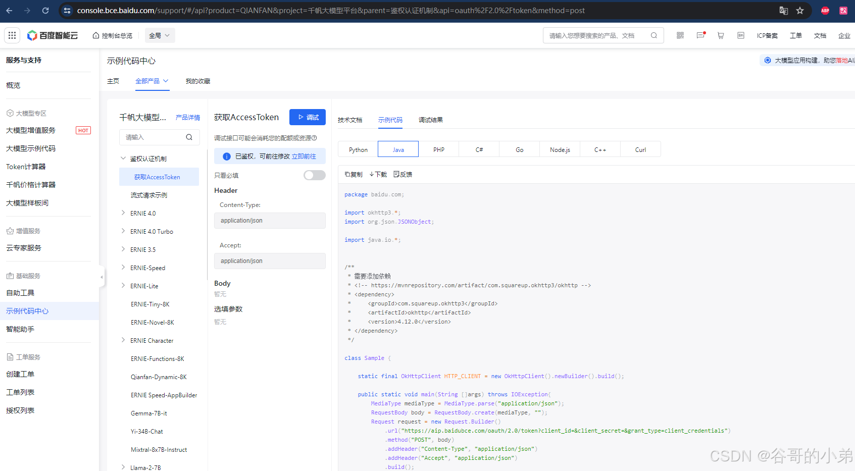This screenshot has height=471, width=855.
Task: Switch to the Go code tab
Action: pyautogui.click(x=520, y=149)
